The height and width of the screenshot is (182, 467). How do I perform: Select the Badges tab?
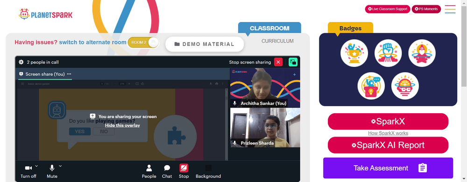pos(350,29)
